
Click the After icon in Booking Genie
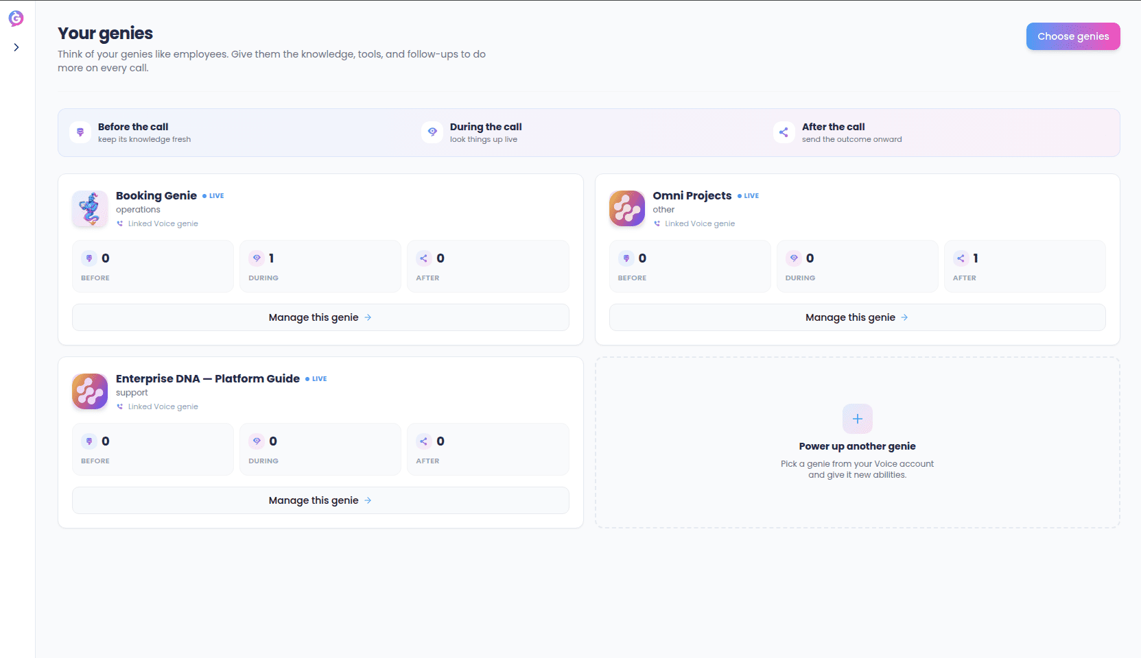tap(424, 258)
